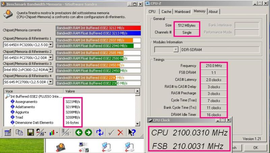Open dropdown arrow beside the chart toolbar icon
Viewport: 270px width, 153px height.
[x=57, y=133]
